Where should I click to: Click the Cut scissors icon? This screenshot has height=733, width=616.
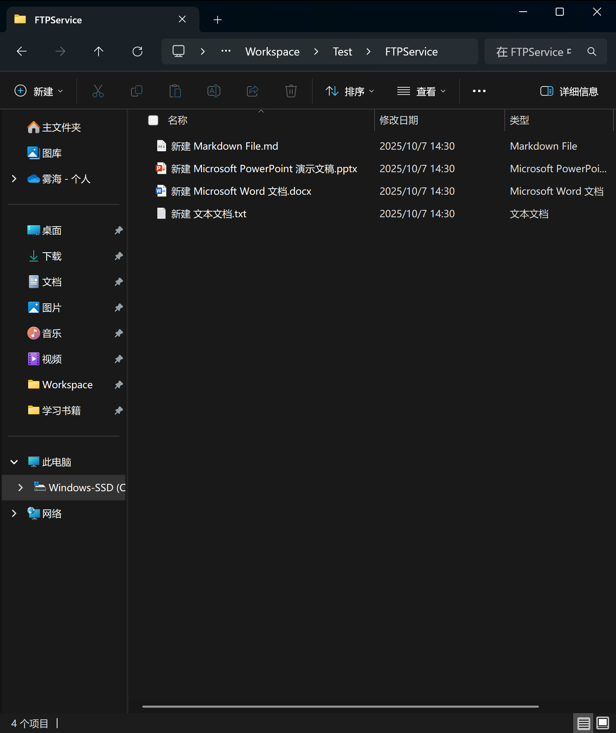(98, 91)
